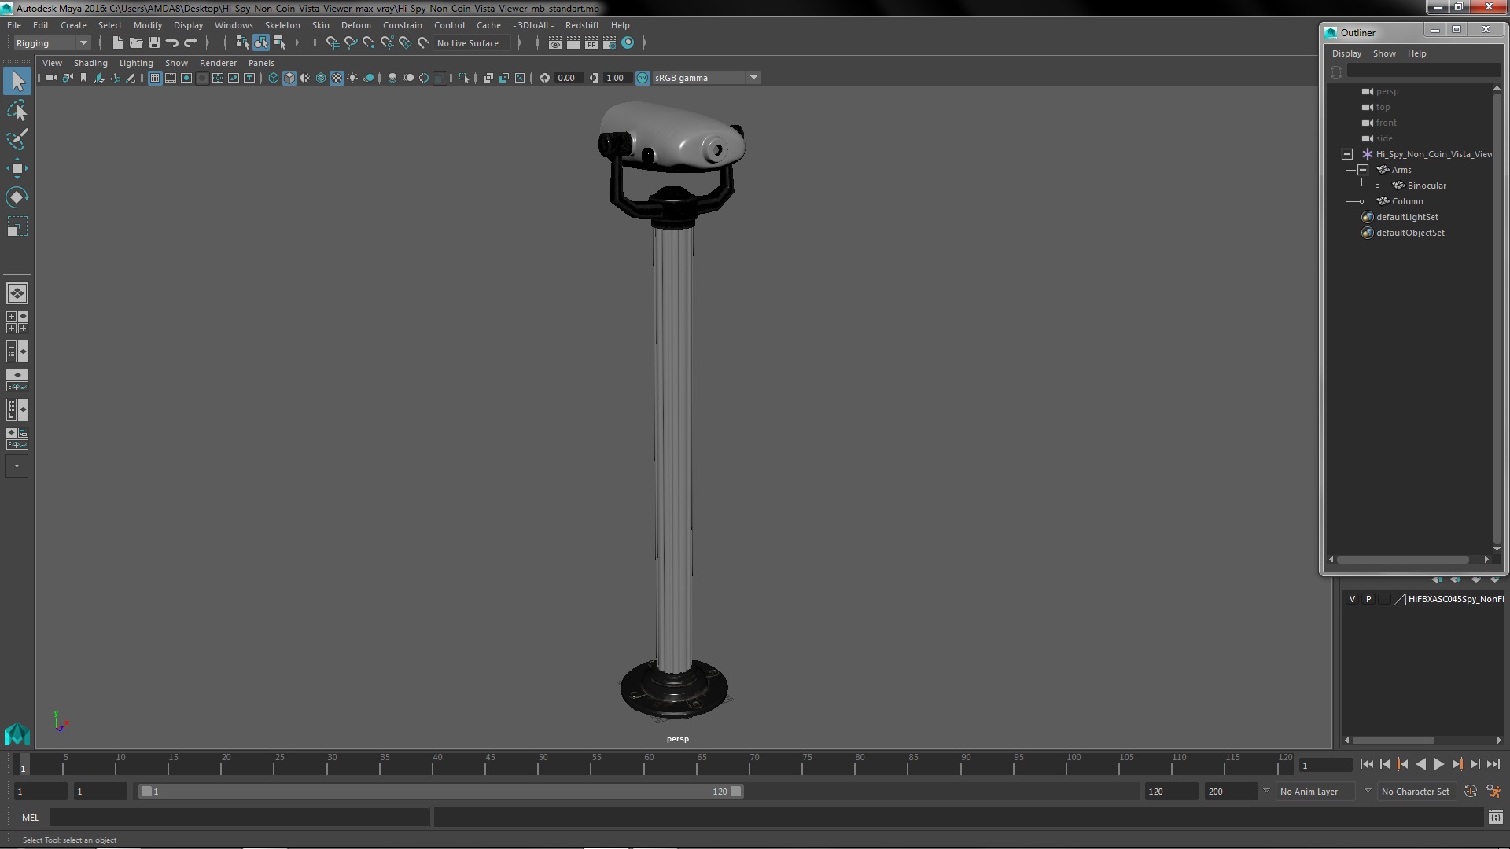Image resolution: width=1510 pixels, height=849 pixels.
Task: Toggle textured display checker icon
Action: [337, 78]
